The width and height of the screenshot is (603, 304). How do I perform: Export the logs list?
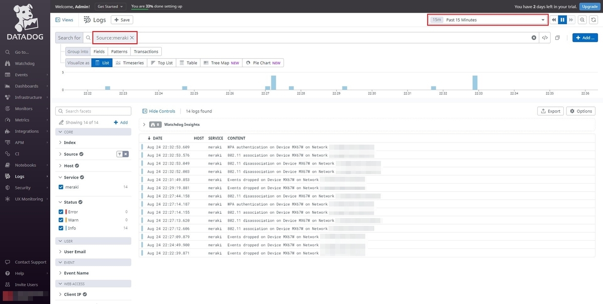coord(550,111)
